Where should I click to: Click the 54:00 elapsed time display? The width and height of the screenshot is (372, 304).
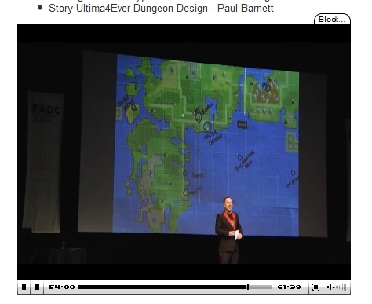pyautogui.click(x=62, y=288)
